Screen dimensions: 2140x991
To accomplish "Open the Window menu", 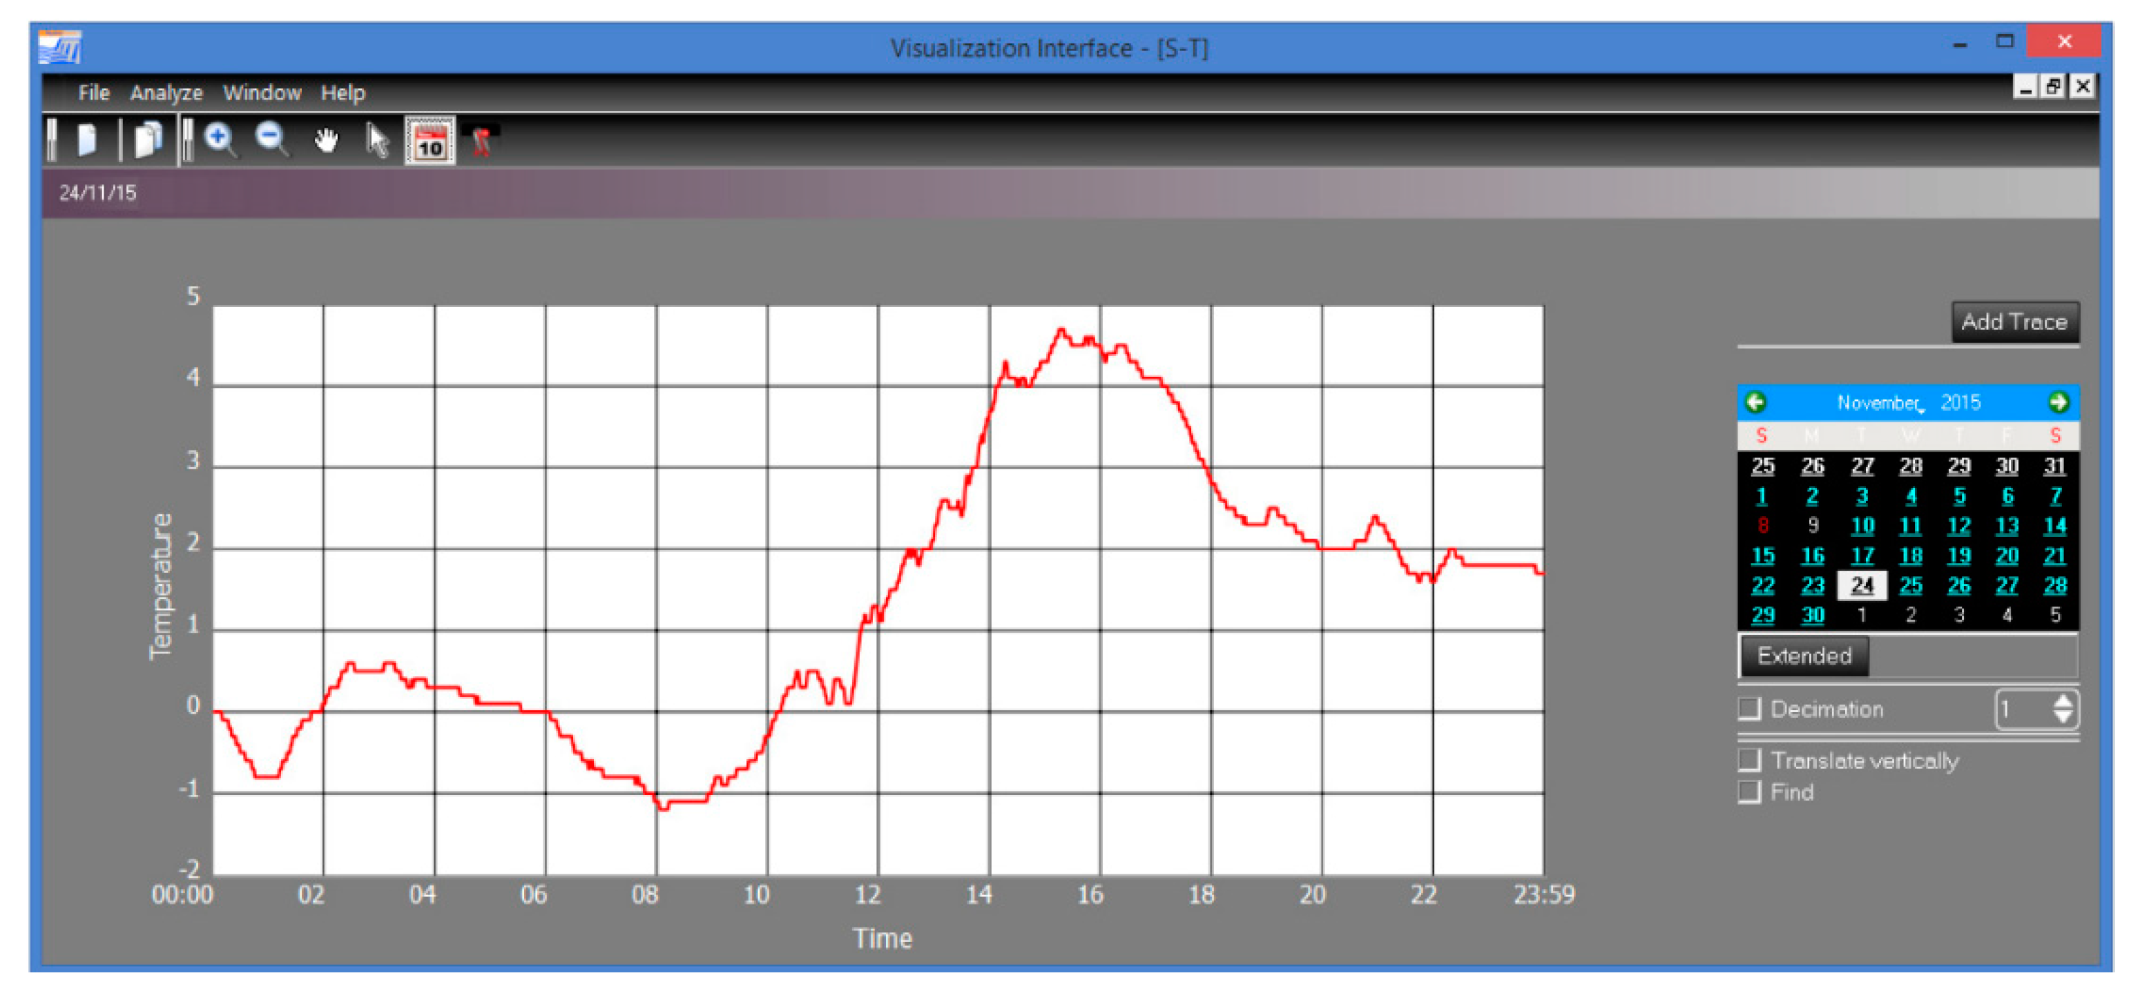I will pyautogui.click(x=262, y=93).
